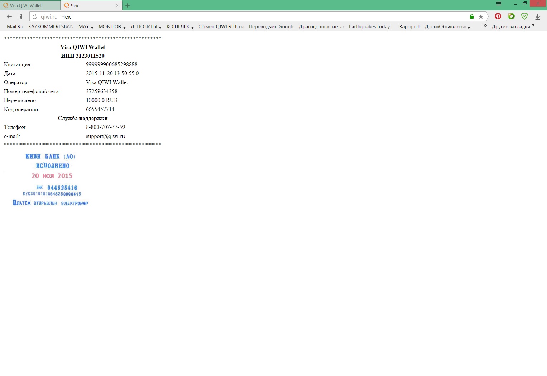Viewport: 547px width, 376px height.
Task: Open the Драгоценные металлы bookmark
Action: point(321,26)
